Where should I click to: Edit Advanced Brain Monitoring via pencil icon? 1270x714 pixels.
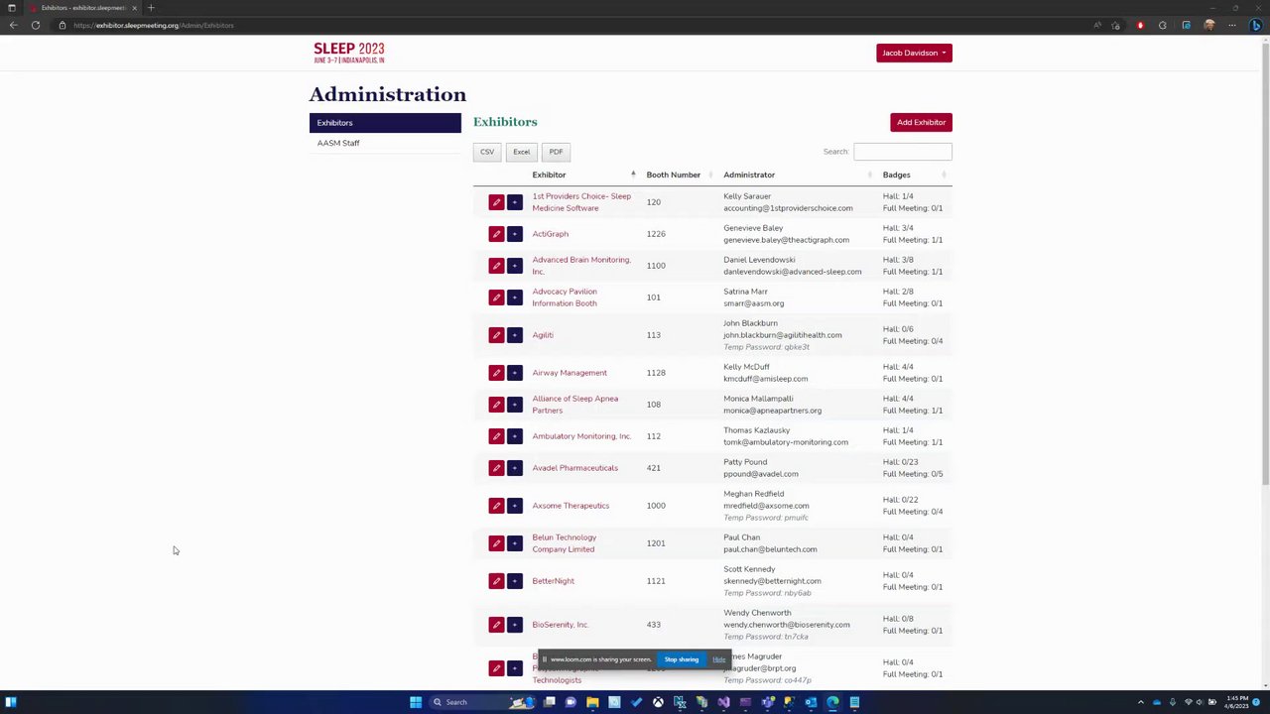(496, 266)
